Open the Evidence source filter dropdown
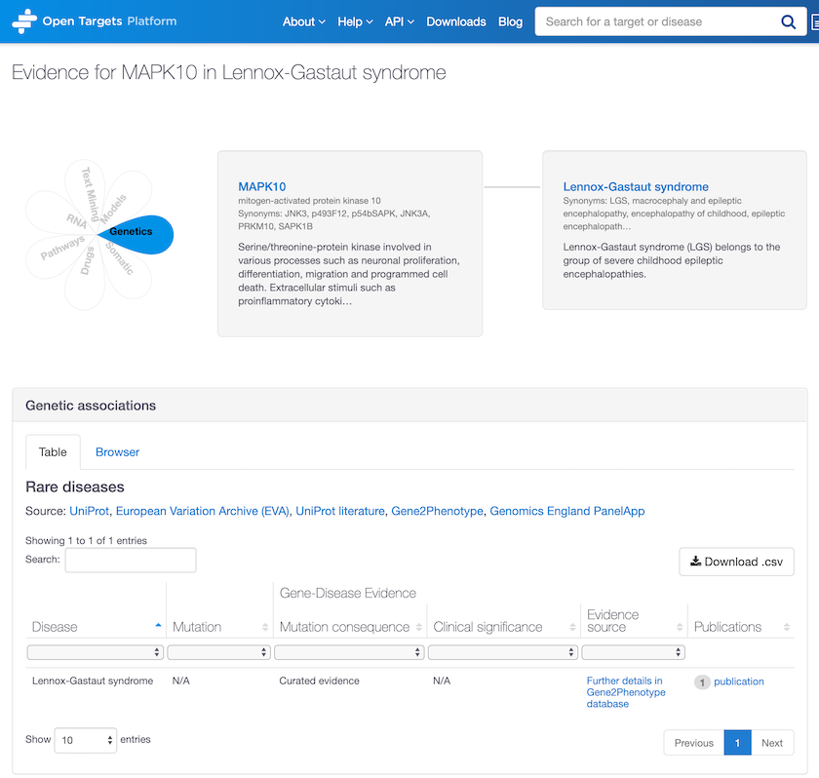Image resolution: width=819 pixels, height=778 pixels. point(634,651)
